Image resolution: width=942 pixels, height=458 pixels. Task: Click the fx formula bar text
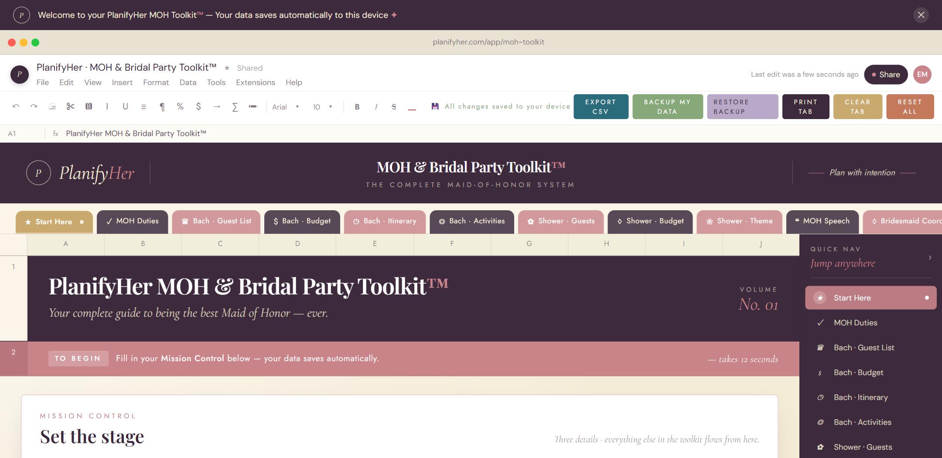click(136, 133)
